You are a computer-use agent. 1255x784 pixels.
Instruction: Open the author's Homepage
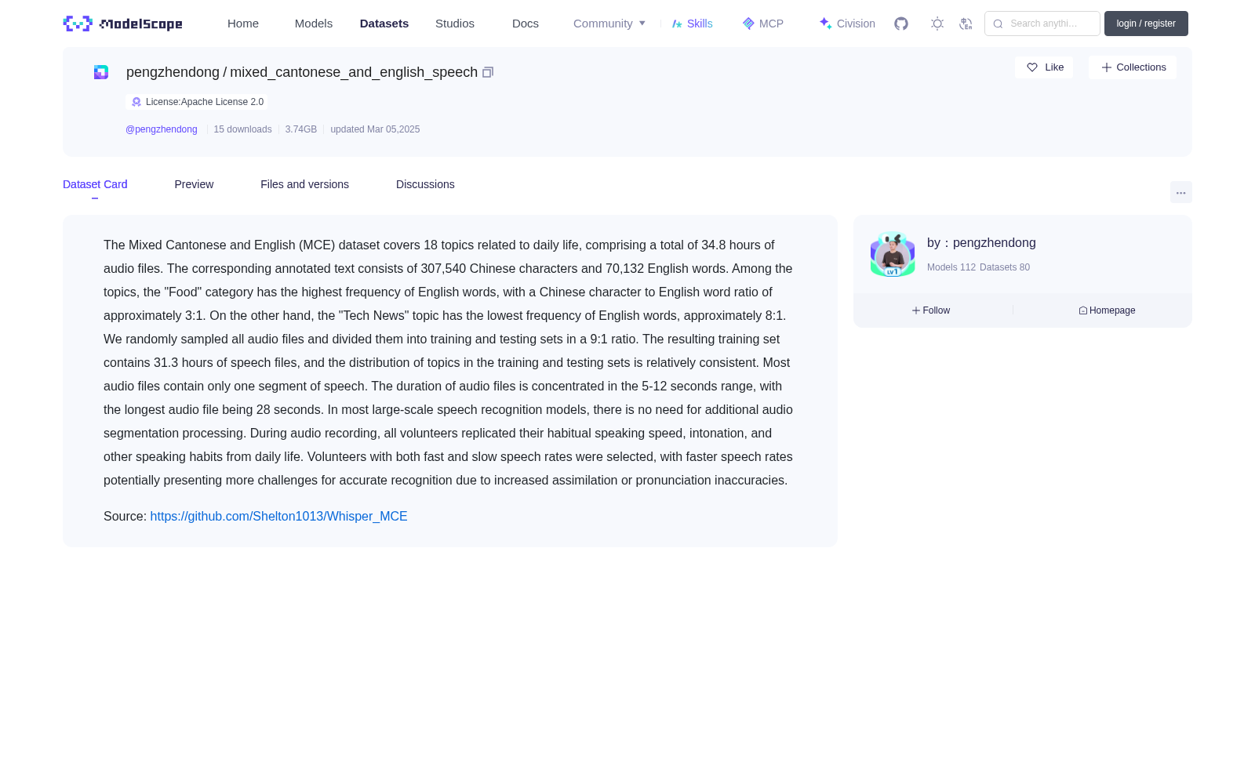(x=1107, y=310)
